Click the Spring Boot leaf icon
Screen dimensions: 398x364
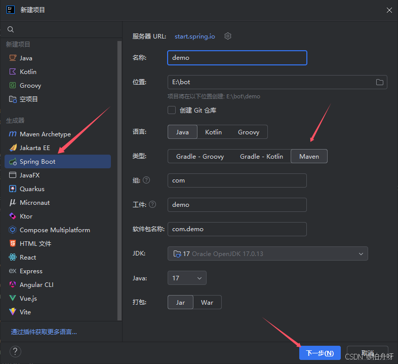pyautogui.click(x=13, y=162)
